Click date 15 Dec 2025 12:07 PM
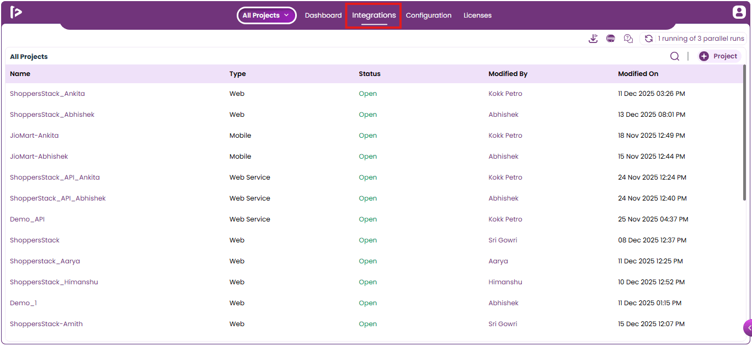 (x=652, y=324)
